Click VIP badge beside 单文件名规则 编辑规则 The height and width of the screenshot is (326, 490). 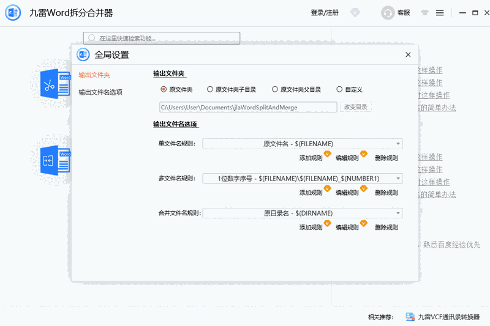click(363, 154)
